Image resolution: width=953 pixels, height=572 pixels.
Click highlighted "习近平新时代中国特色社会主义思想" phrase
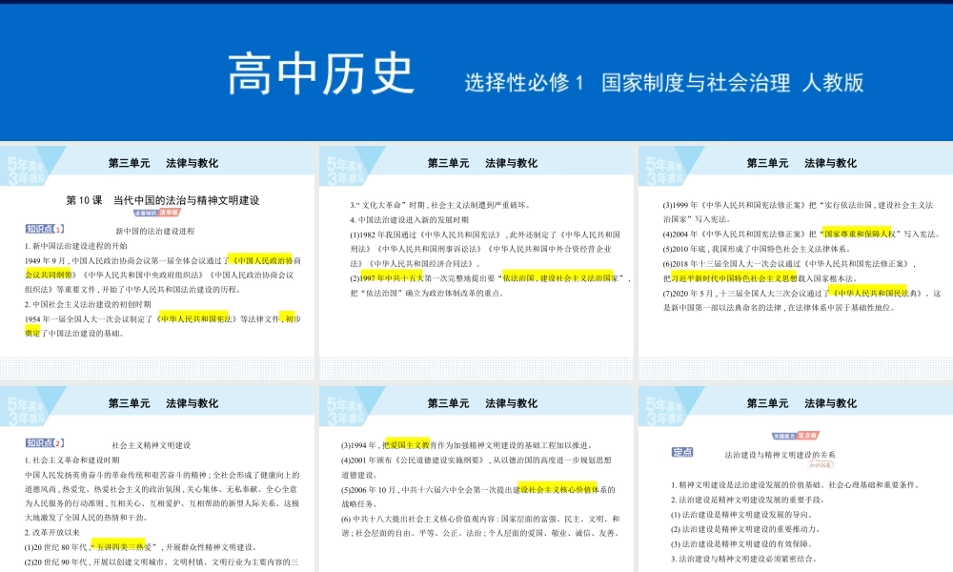(x=734, y=278)
